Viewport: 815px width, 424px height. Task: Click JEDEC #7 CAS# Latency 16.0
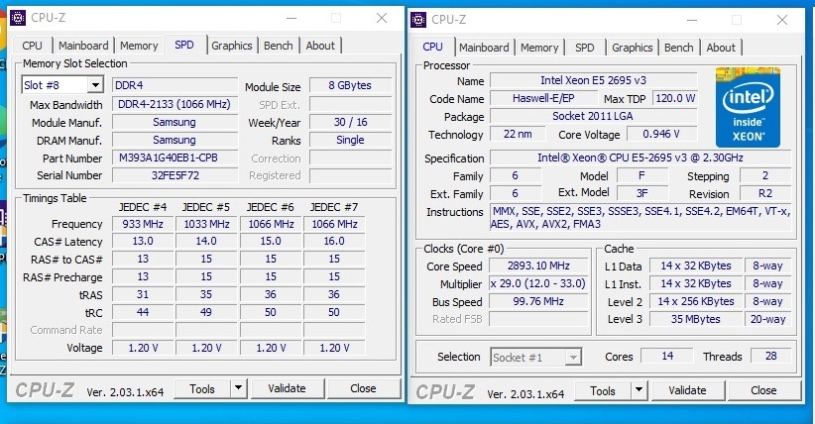click(x=334, y=241)
